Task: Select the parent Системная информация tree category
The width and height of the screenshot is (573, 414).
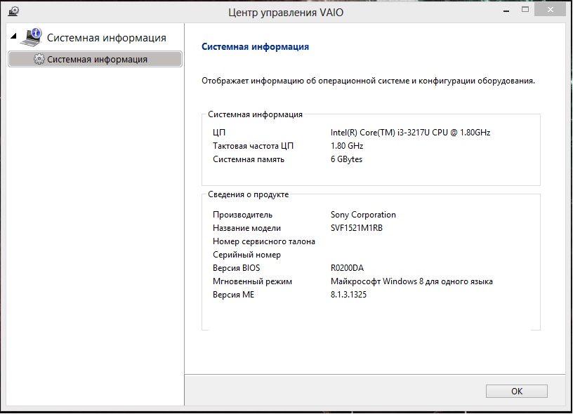Action: 106,37
